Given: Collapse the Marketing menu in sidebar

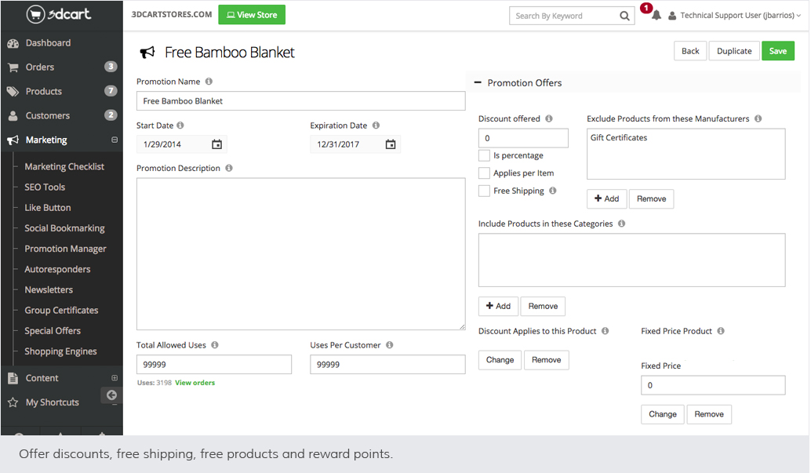Looking at the screenshot, I should tap(115, 140).
